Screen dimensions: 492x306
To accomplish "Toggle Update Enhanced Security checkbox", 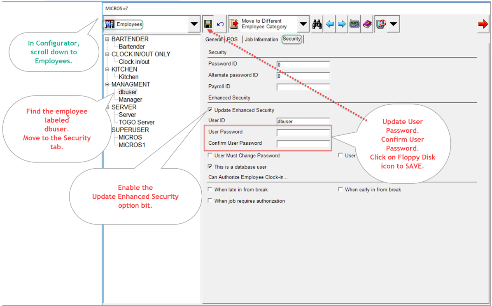I will coord(210,110).
